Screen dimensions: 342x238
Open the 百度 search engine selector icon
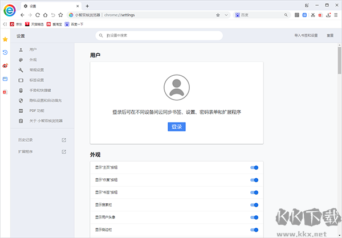pyautogui.click(x=238, y=15)
